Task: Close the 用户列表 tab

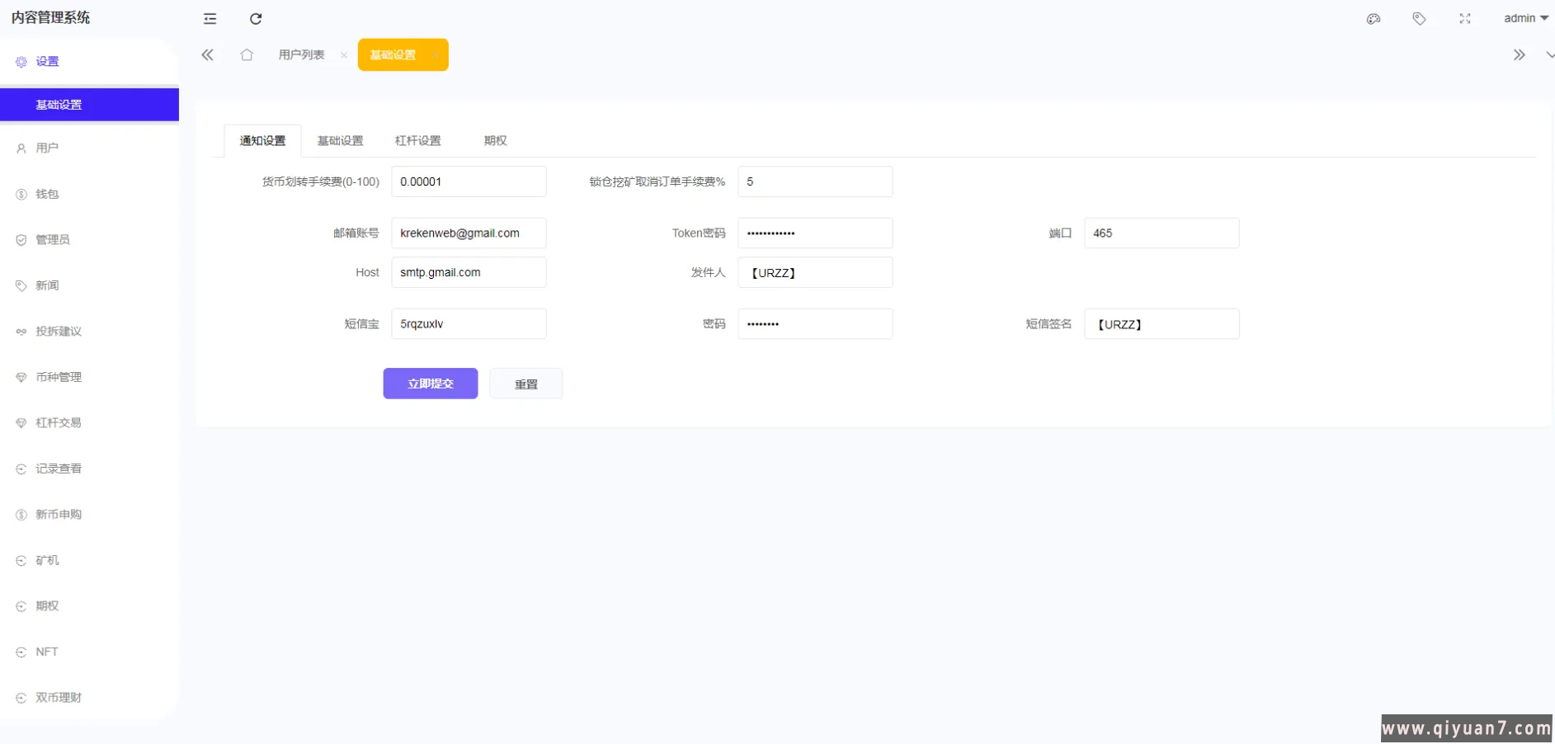Action: pyautogui.click(x=344, y=55)
